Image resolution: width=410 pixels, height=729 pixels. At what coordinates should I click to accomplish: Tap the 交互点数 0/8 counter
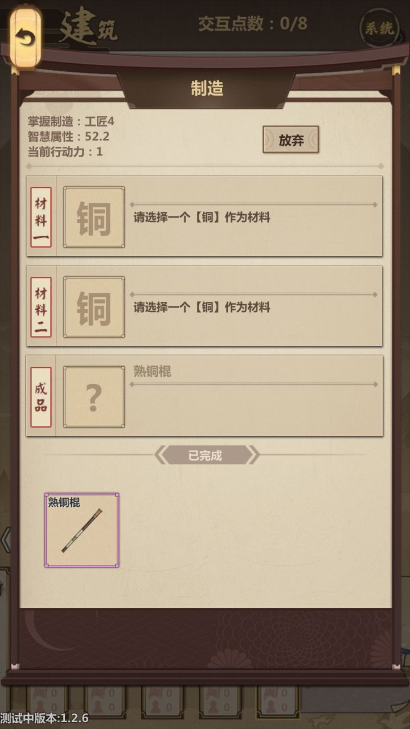253,24
